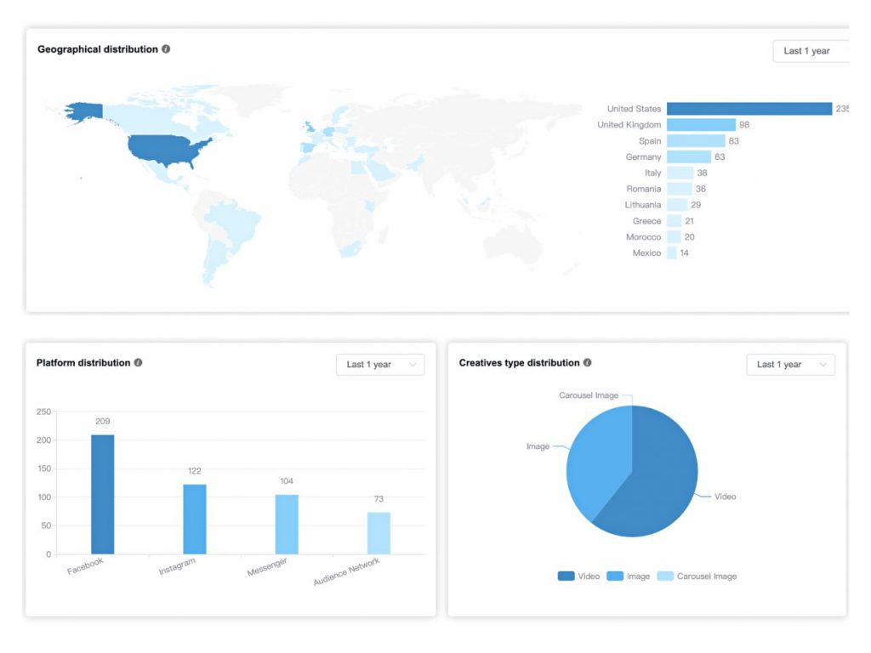Screen dimensions: 871x653
Task: Click the value 83 next to Spain
Action: 734,141
